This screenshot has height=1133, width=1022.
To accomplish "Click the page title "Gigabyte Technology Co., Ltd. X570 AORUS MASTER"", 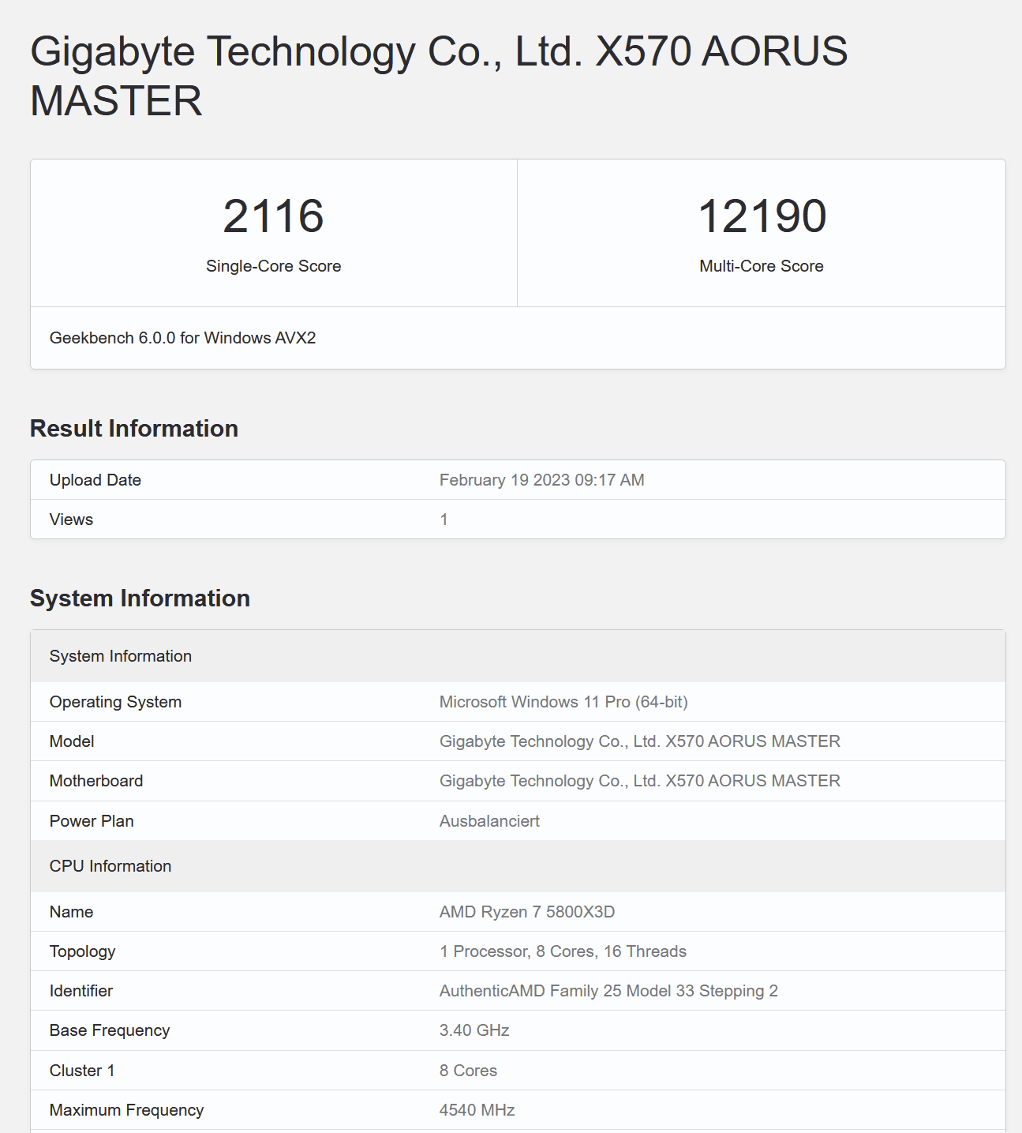I will pyautogui.click(x=439, y=76).
